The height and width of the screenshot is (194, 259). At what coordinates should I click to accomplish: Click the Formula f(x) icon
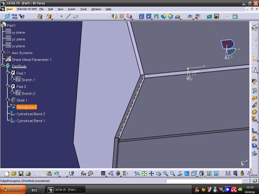[83, 173]
